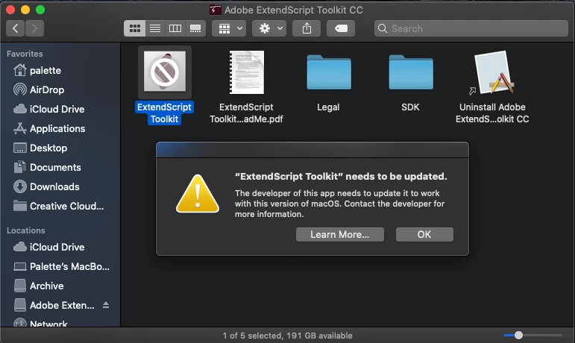Screen dimensions: 575x343
Task: Open Archive volume in sidebar
Action: [38, 286]
